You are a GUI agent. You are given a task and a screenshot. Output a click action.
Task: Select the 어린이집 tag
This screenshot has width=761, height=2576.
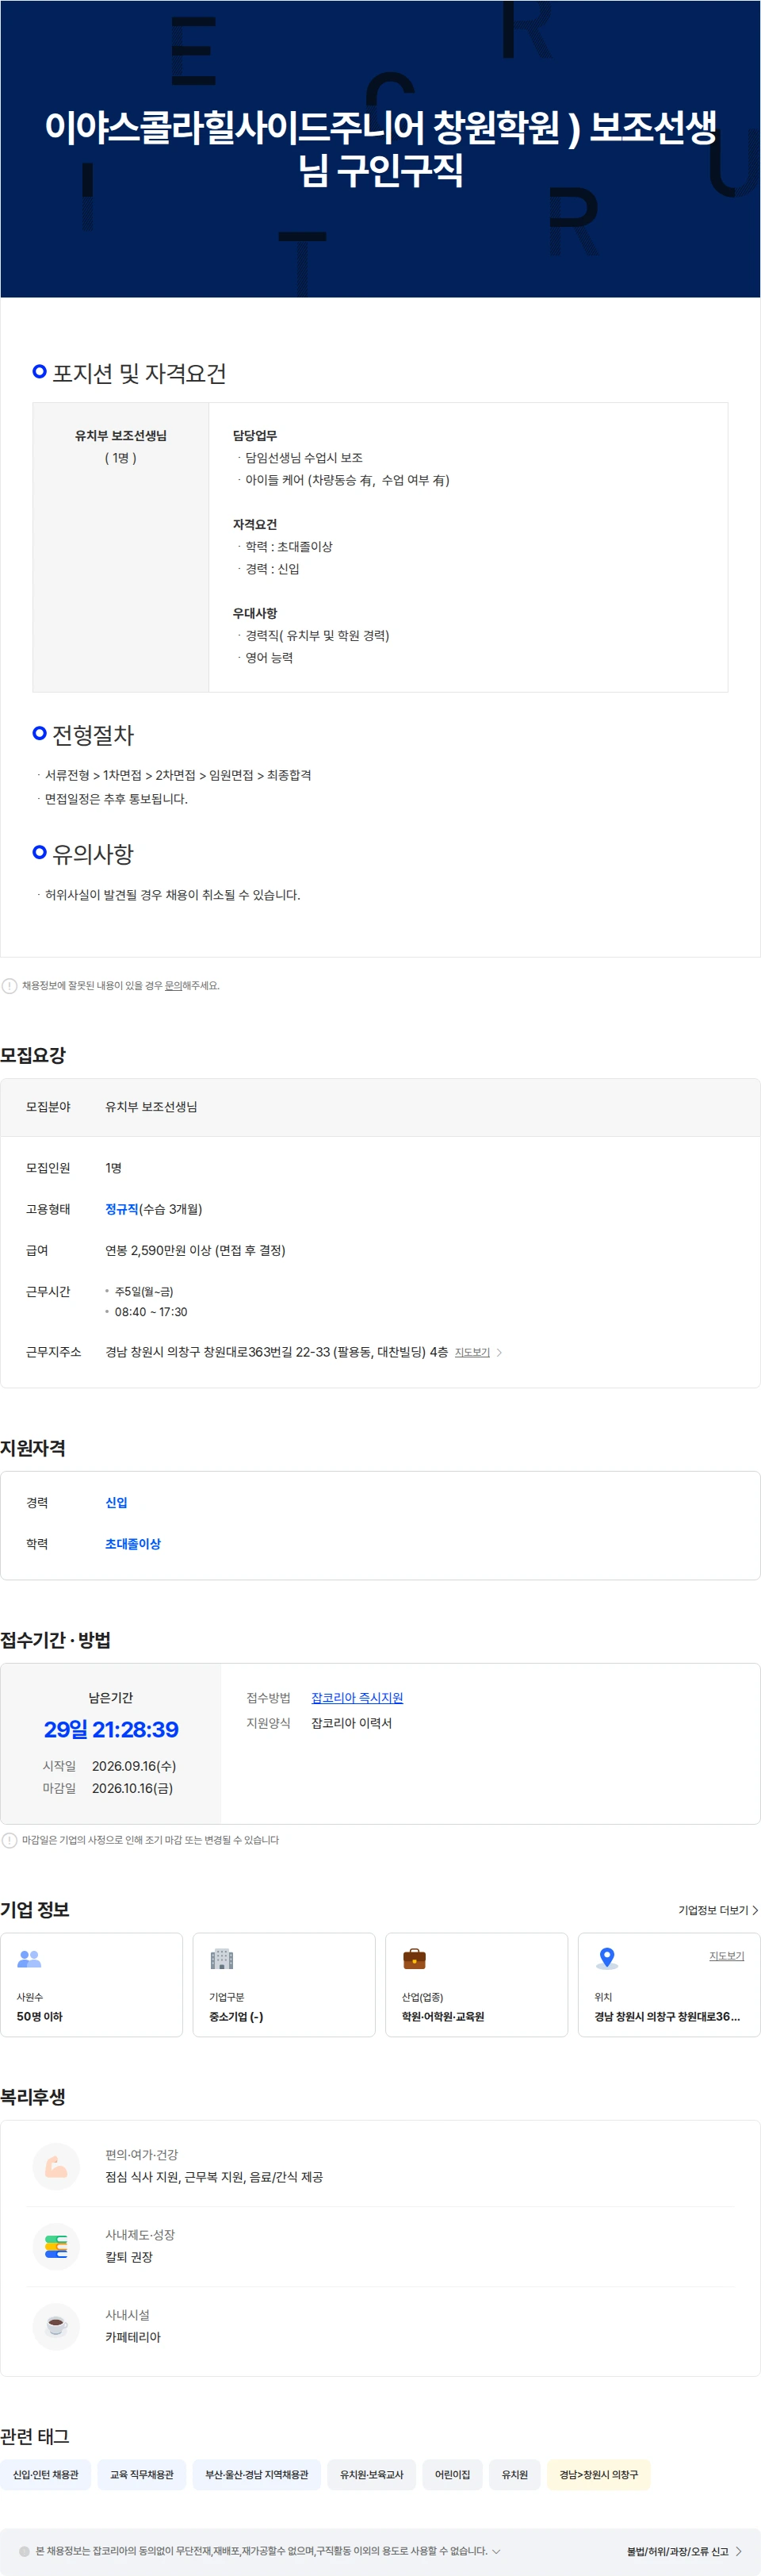coord(451,2474)
